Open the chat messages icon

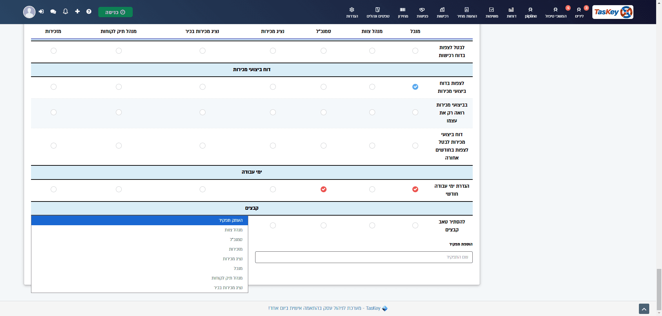[53, 12]
